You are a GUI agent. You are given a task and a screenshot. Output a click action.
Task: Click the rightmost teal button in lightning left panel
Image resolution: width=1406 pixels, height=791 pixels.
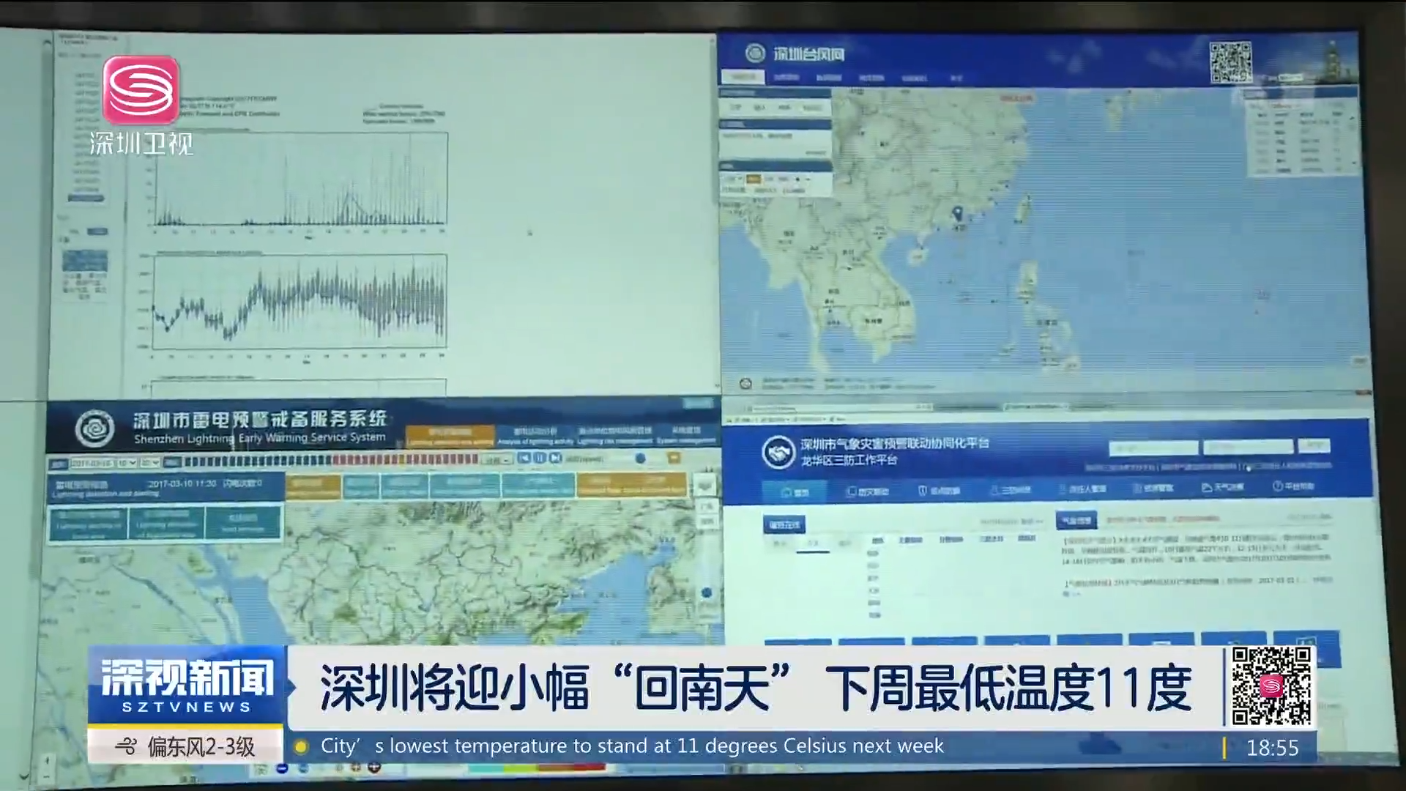pos(242,524)
